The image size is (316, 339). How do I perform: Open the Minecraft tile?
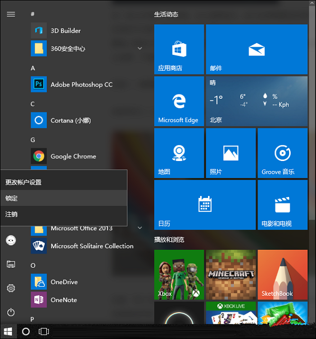pyautogui.click(x=231, y=275)
